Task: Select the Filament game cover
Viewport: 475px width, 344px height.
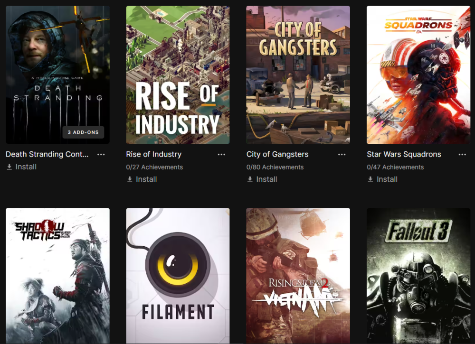Action: 178,276
